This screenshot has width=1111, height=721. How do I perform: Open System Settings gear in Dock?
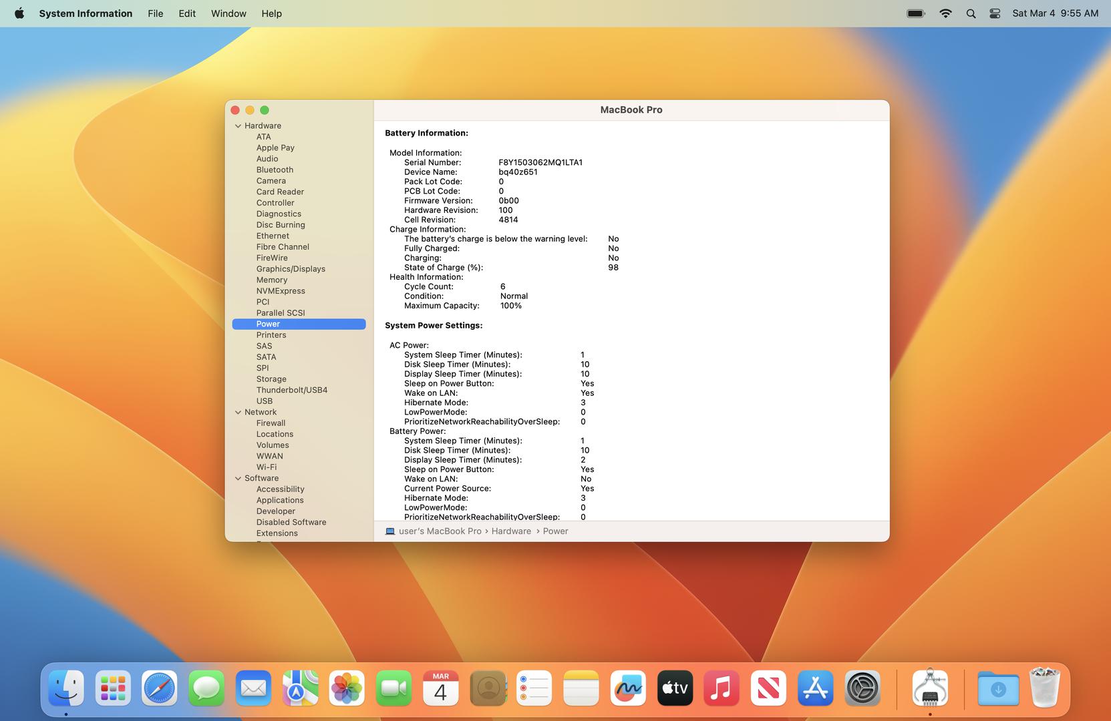point(862,688)
